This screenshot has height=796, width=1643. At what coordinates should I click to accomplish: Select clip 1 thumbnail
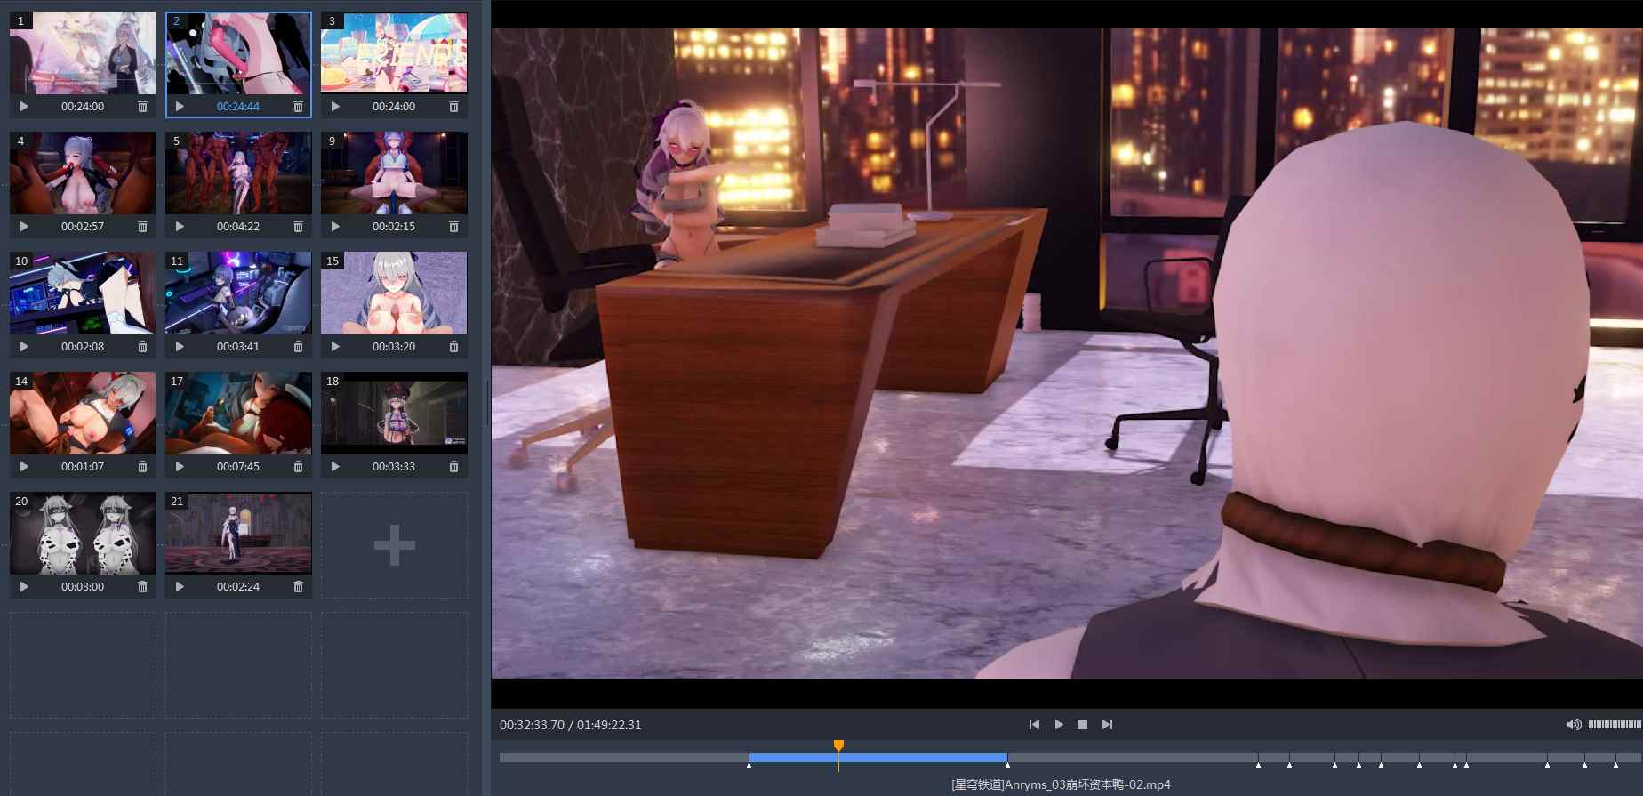tap(83, 53)
